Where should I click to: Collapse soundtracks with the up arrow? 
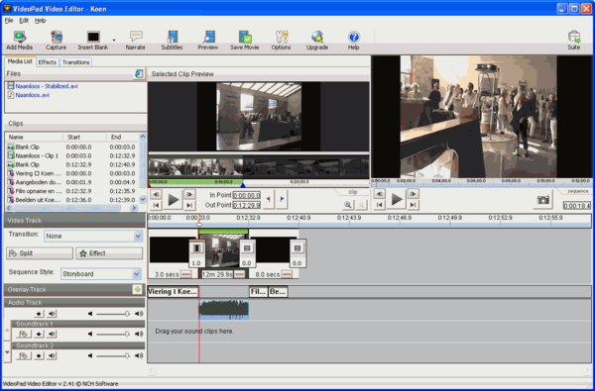pyautogui.click(x=7, y=331)
